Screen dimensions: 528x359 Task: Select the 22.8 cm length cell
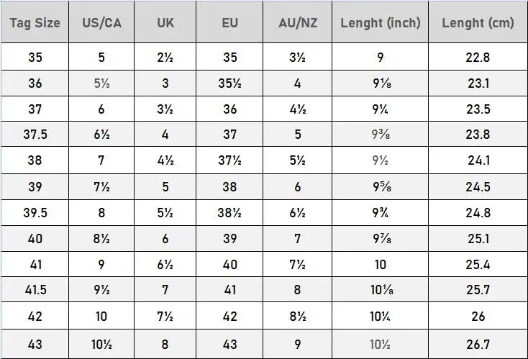click(x=478, y=58)
